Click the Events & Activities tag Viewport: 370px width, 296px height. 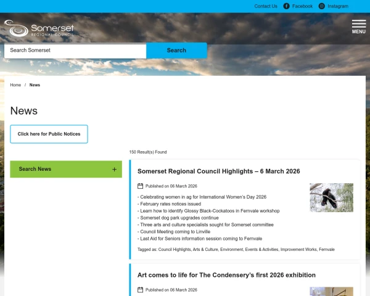pyautogui.click(x=261, y=250)
